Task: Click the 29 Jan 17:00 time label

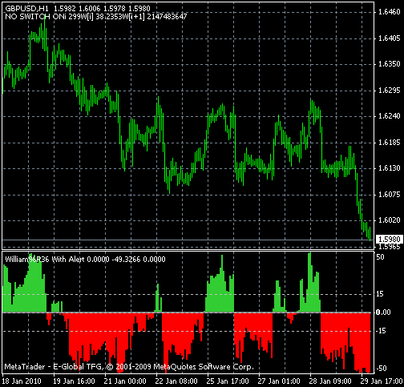Action: (x=382, y=381)
